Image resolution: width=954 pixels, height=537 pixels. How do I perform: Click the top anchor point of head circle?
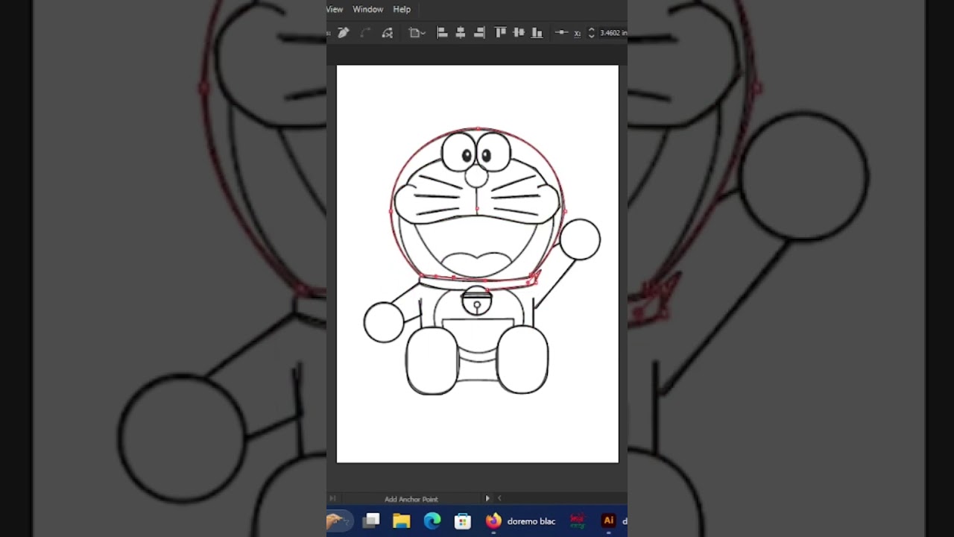pos(478,129)
